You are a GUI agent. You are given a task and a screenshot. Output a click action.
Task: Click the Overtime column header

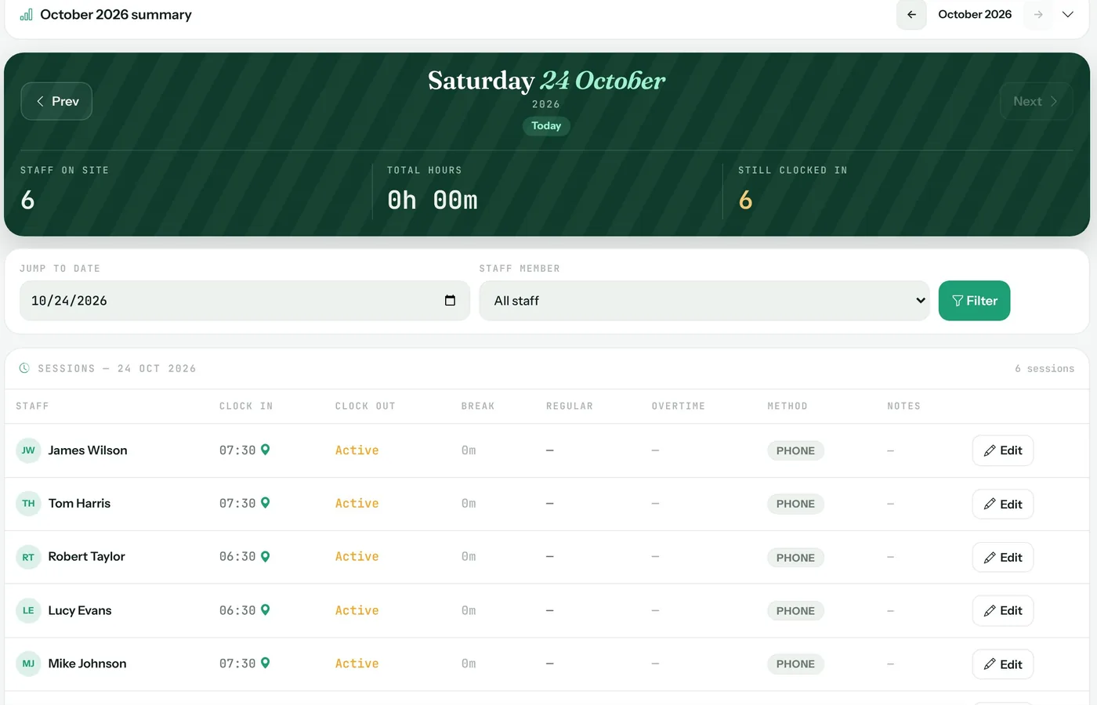tap(679, 406)
